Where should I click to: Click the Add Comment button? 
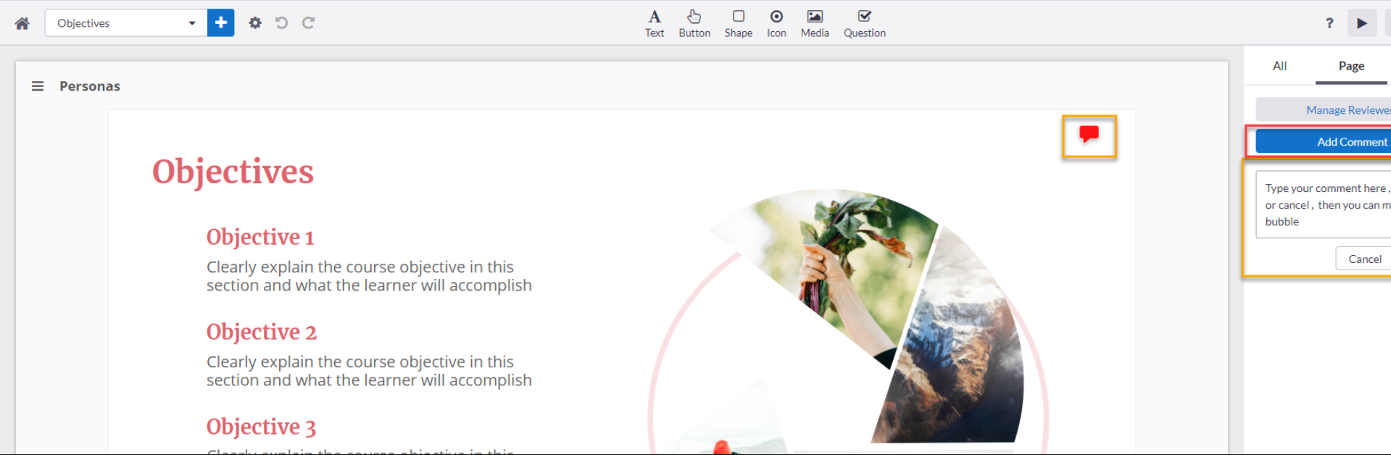tap(1324, 141)
